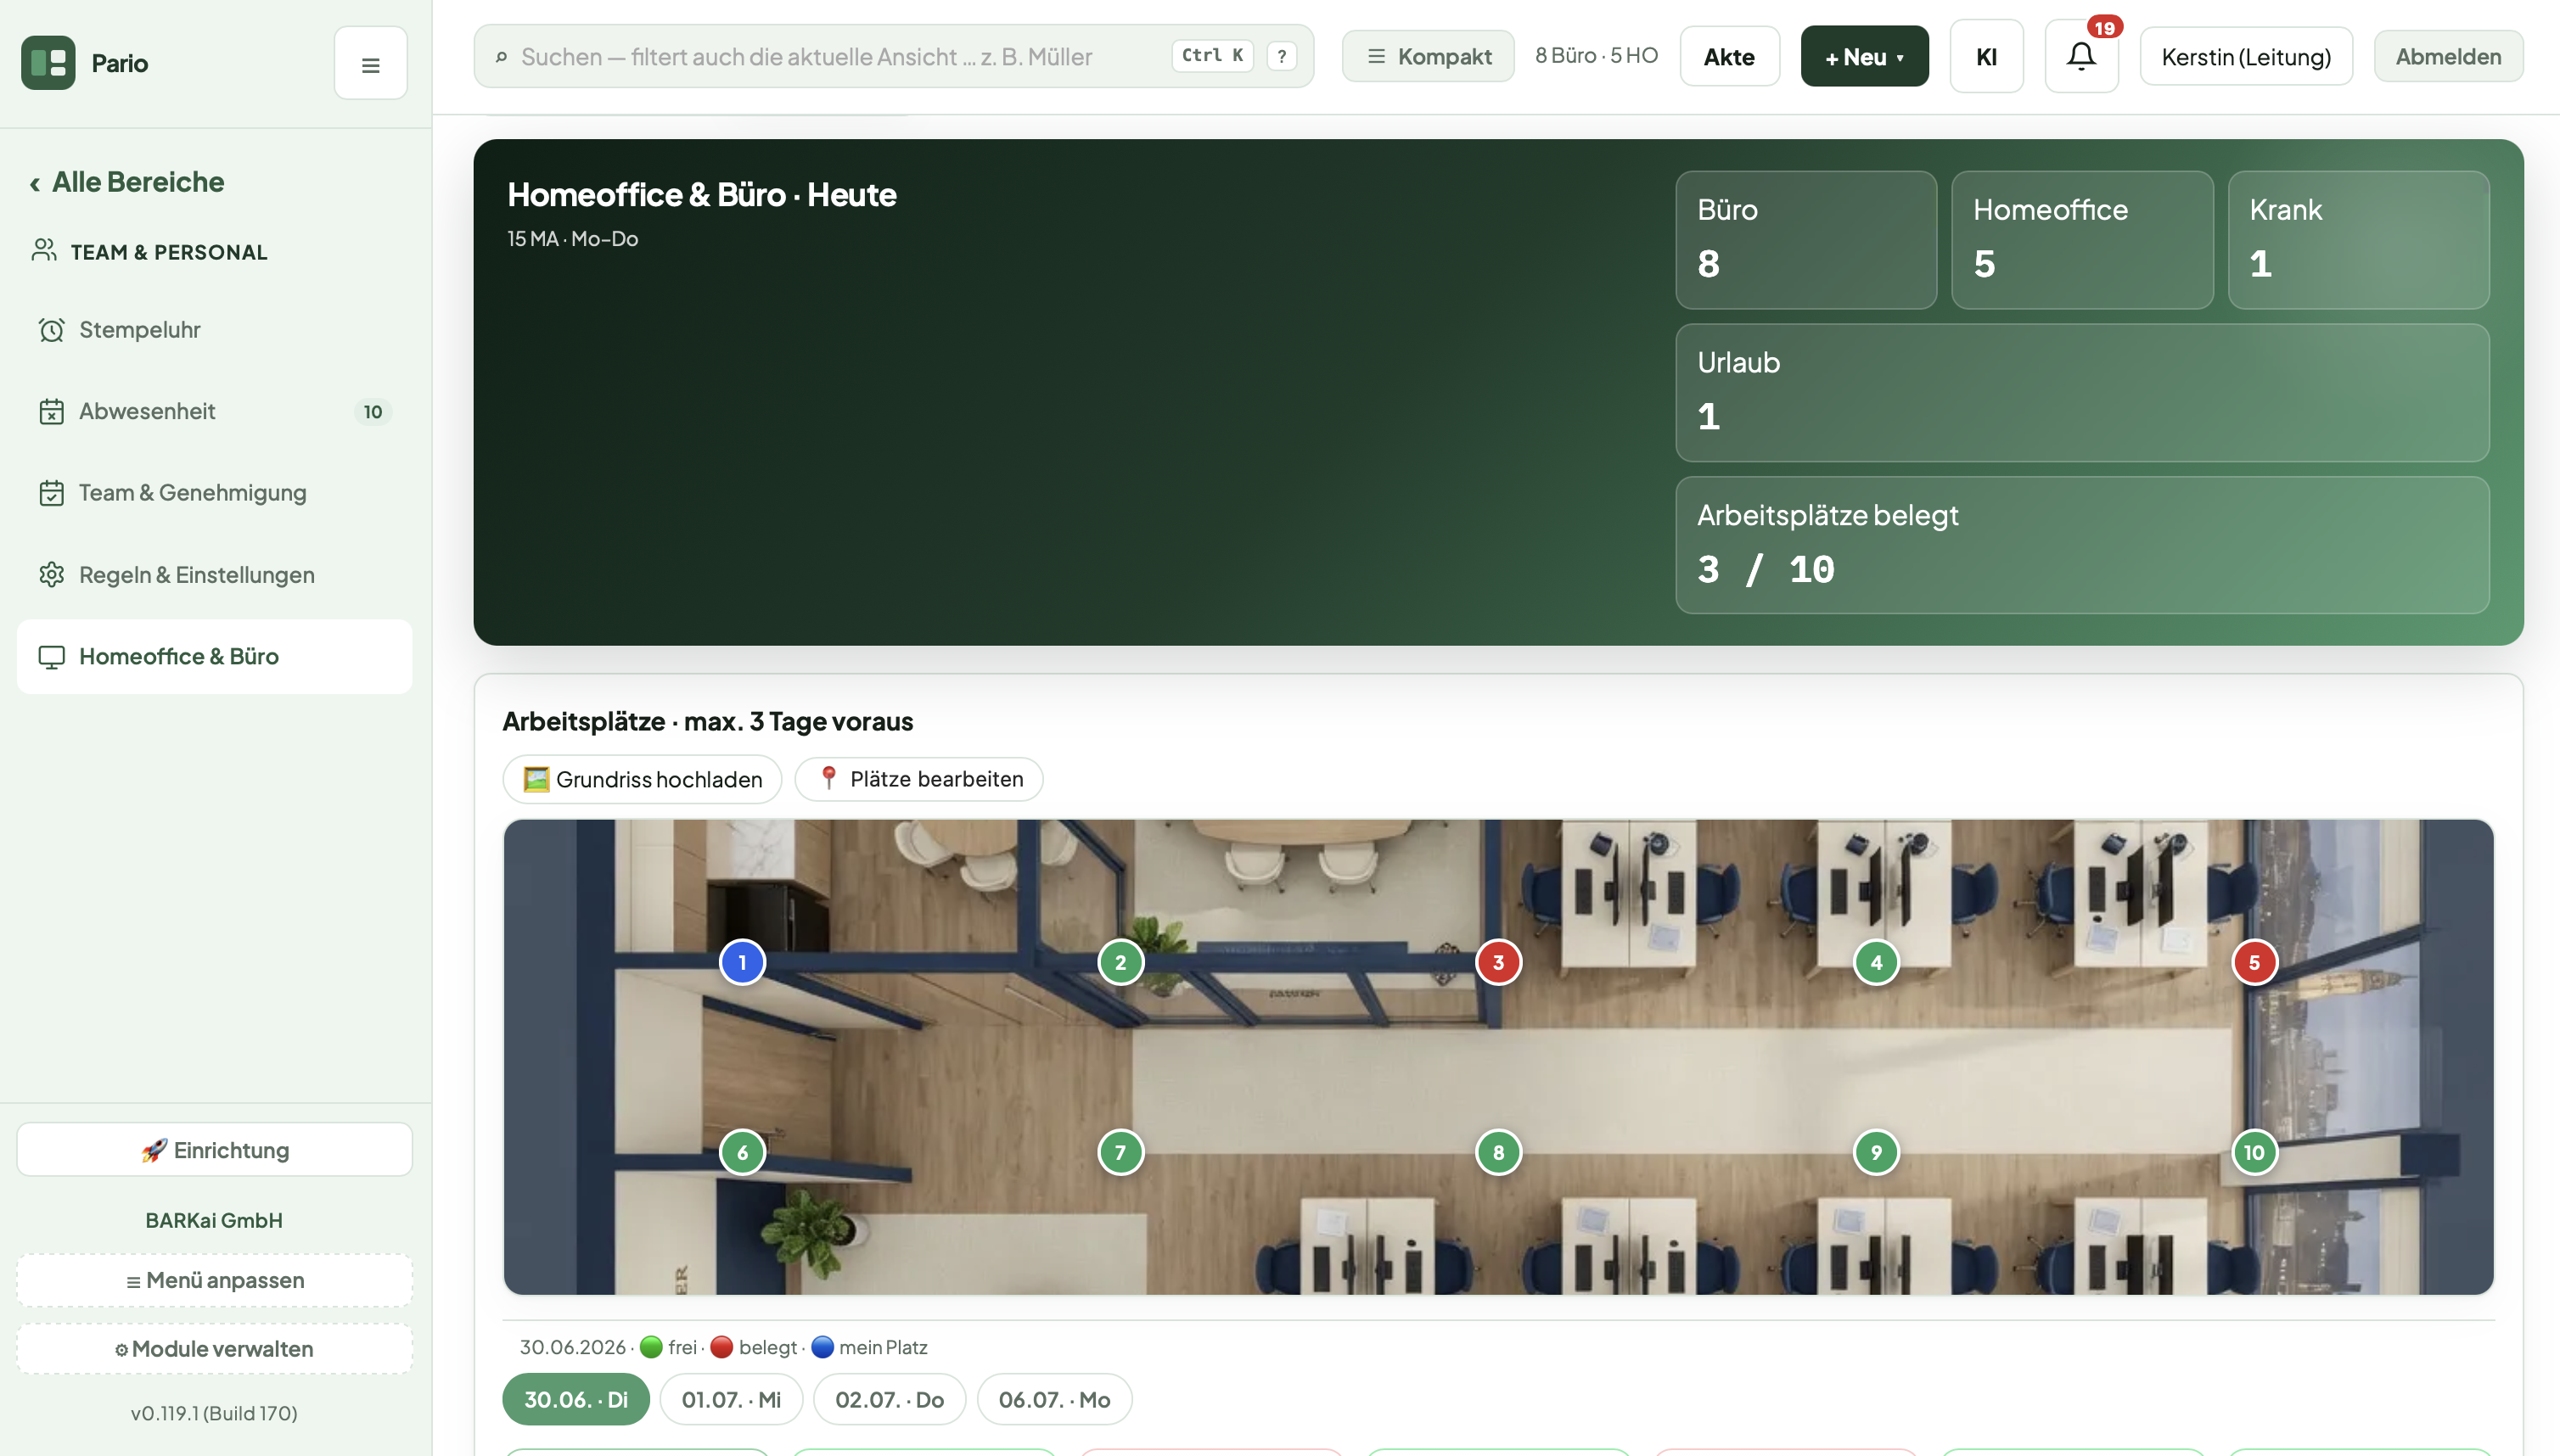Screen dimensions: 2560x1456
Task: Go back to Alle Bereiche
Action: (127, 182)
